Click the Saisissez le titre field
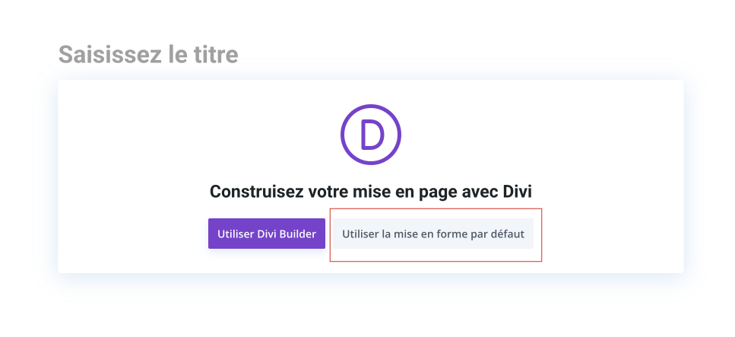Image resolution: width=735 pixels, height=337 pixels. click(x=148, y=55)
